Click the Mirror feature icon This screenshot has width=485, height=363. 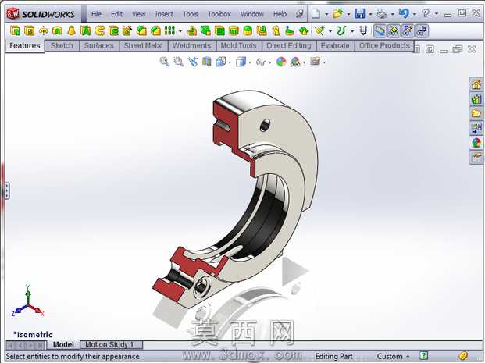pos(43,31)
